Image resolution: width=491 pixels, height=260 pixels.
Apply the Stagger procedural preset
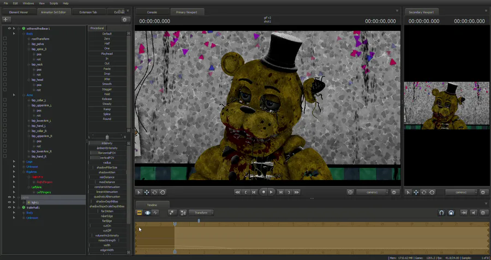pos(107,89)
